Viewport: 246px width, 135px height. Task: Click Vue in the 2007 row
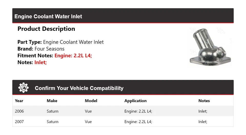tap(88, 122)
